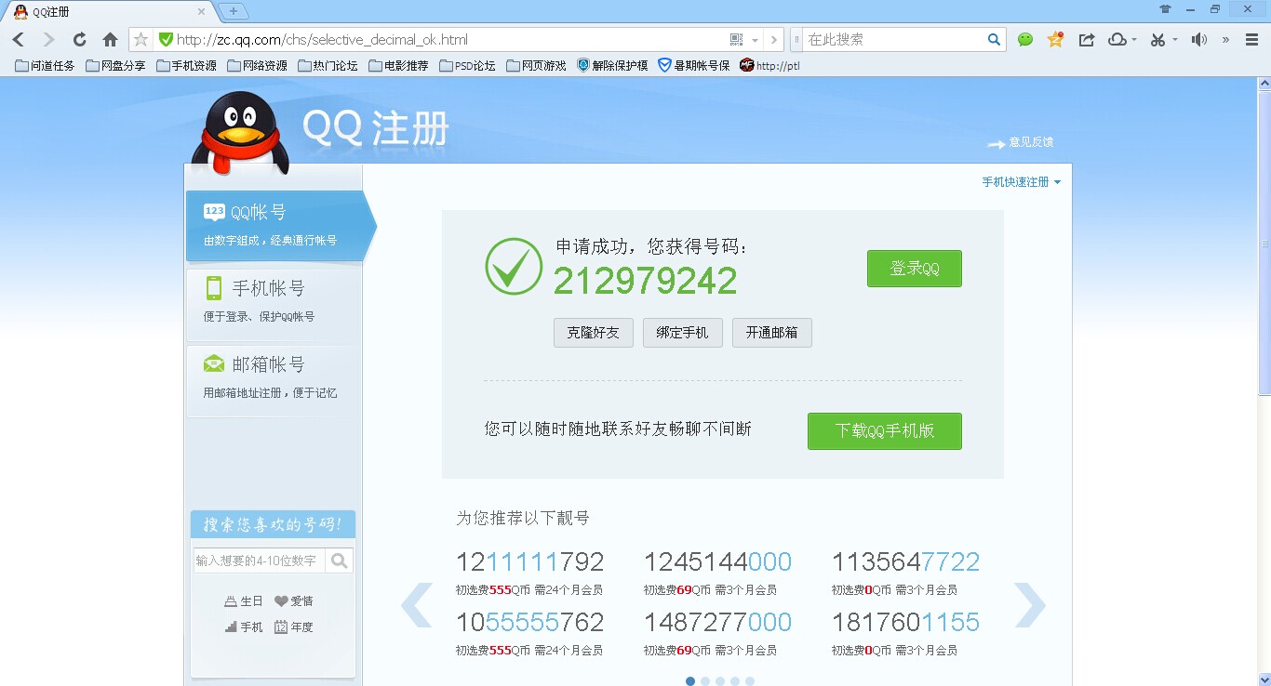Expand the 手机快速注册 dropdown
The height and width of the screenshot is (686, 1271).
(x=1021, y=182)
